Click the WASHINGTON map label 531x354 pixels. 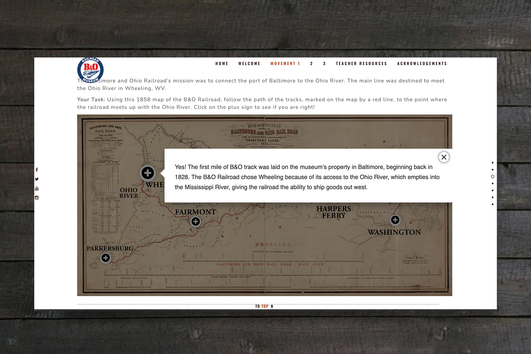[394, 232]
